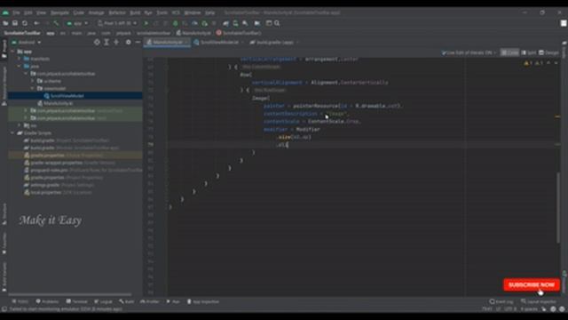Toggle the Project tool window from the left strip
The width and height of the screenshot is (568, 320).
(4, 49)
